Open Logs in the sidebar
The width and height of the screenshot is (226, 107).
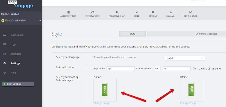pyautogui.click(x=13, y=44)
